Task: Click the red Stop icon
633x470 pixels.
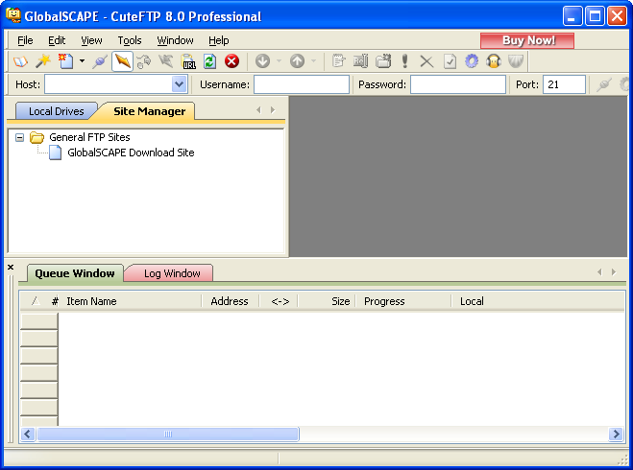Action: tap(231, 61)
